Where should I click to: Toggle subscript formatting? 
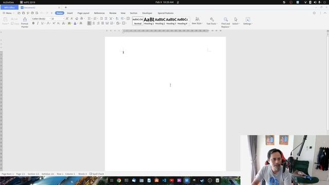click(58, 23)
